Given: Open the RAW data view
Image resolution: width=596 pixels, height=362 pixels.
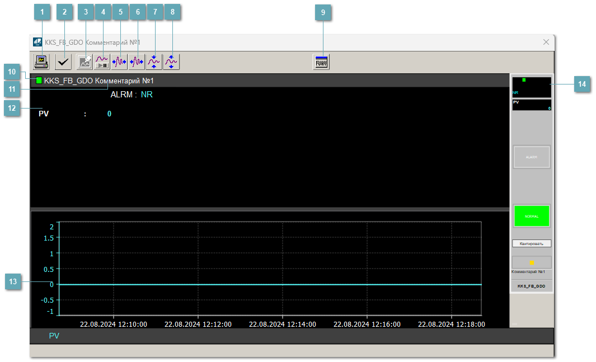Looking at the screenshot, I should 321,62.
